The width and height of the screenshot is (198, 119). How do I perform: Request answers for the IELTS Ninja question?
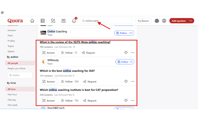coord(88,53)
